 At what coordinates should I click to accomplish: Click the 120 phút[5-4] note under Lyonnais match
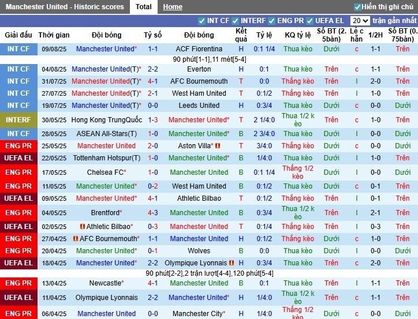(x=254, y=273)
